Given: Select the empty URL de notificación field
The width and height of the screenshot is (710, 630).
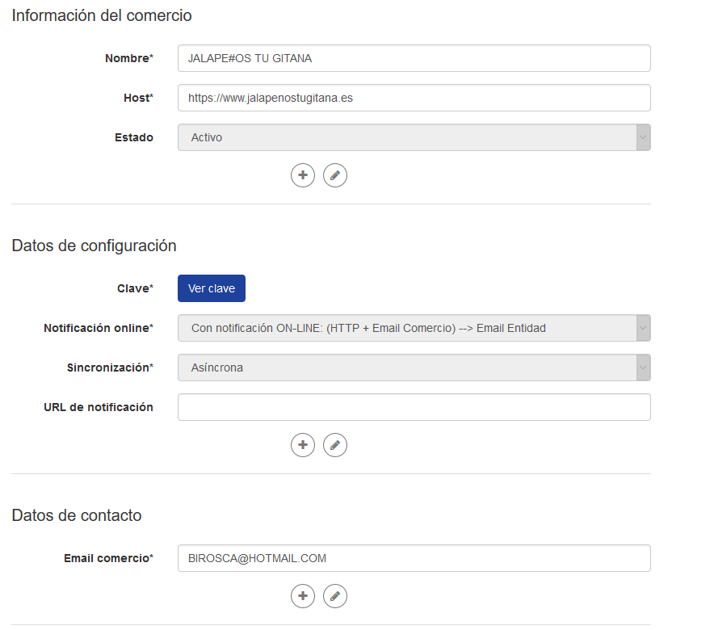Looking at the screenshot, I should [x=414, y=407].
